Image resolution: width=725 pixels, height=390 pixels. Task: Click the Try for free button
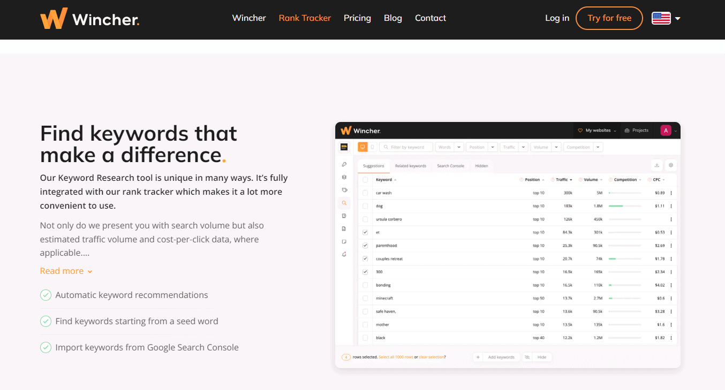pyautogui.click(x=609, y=18)
